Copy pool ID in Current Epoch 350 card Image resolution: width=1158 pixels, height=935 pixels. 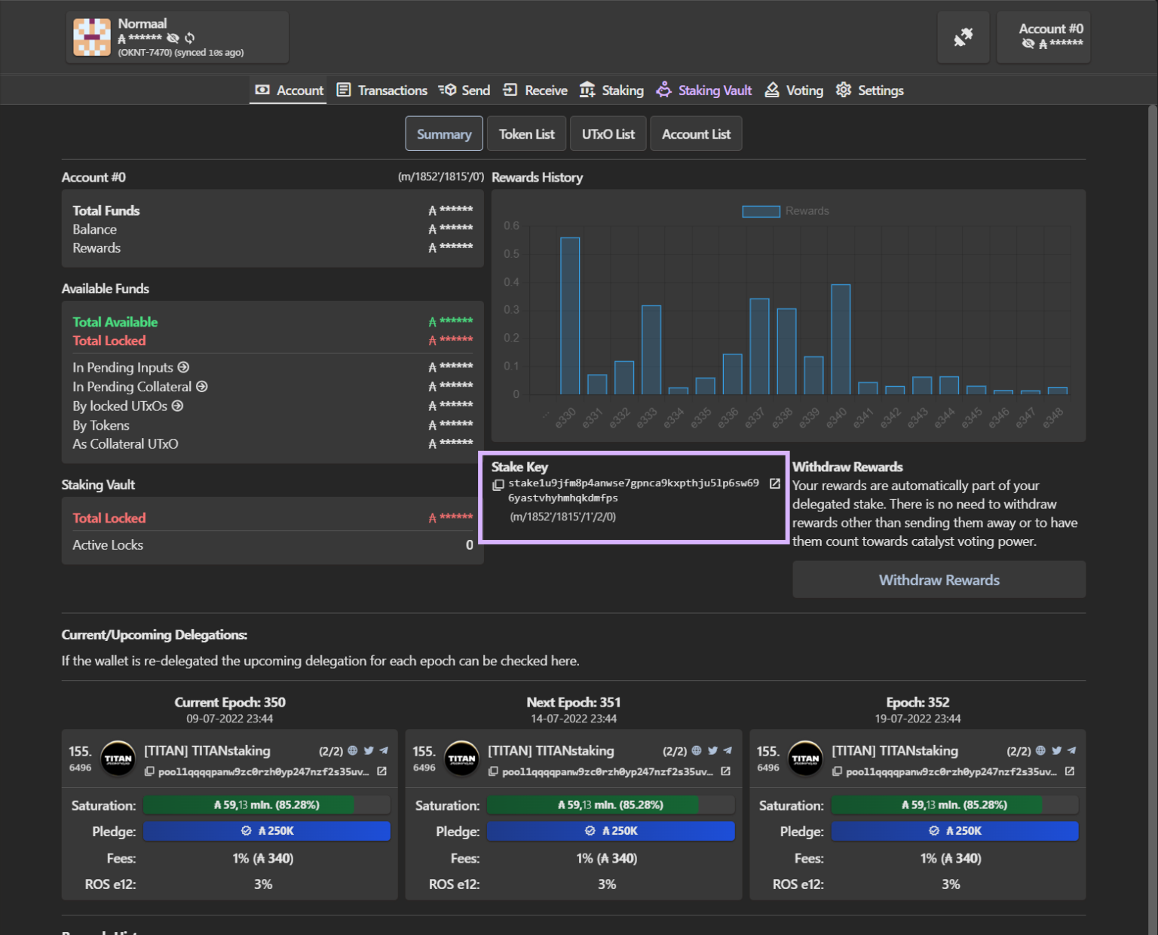(x=149, y=771)
